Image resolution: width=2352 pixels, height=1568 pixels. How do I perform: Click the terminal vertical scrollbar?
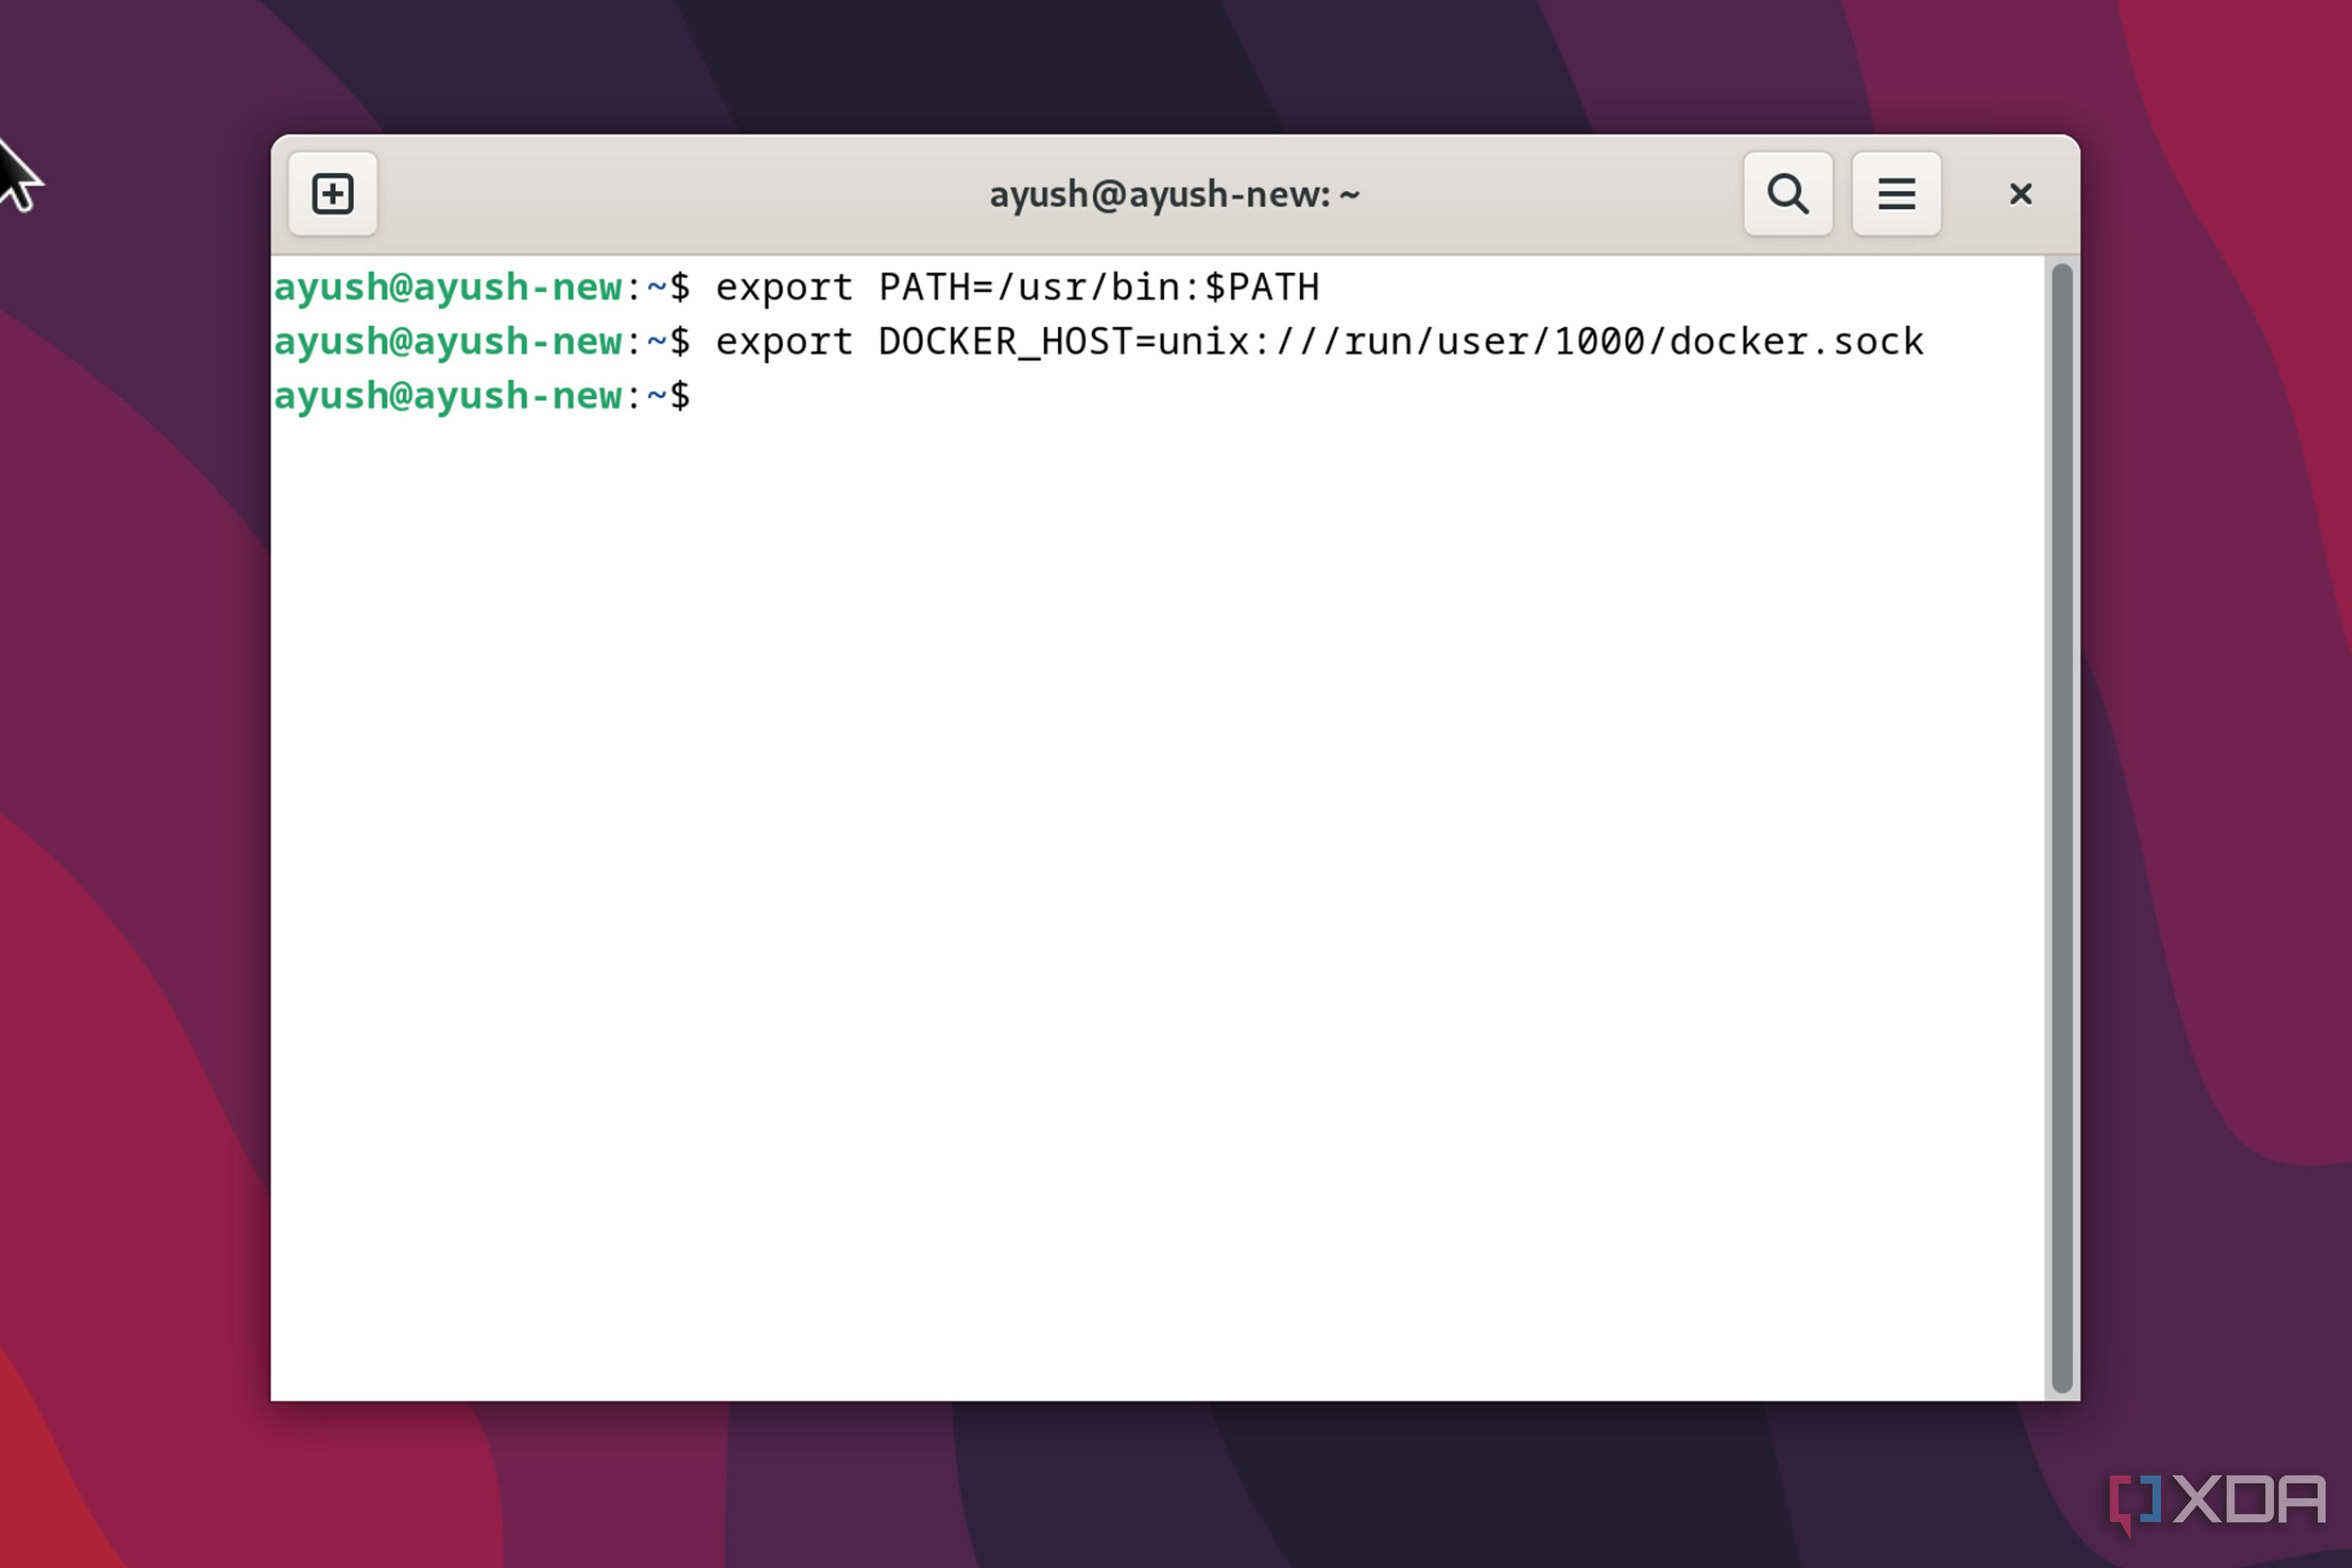coord(2061,828)
